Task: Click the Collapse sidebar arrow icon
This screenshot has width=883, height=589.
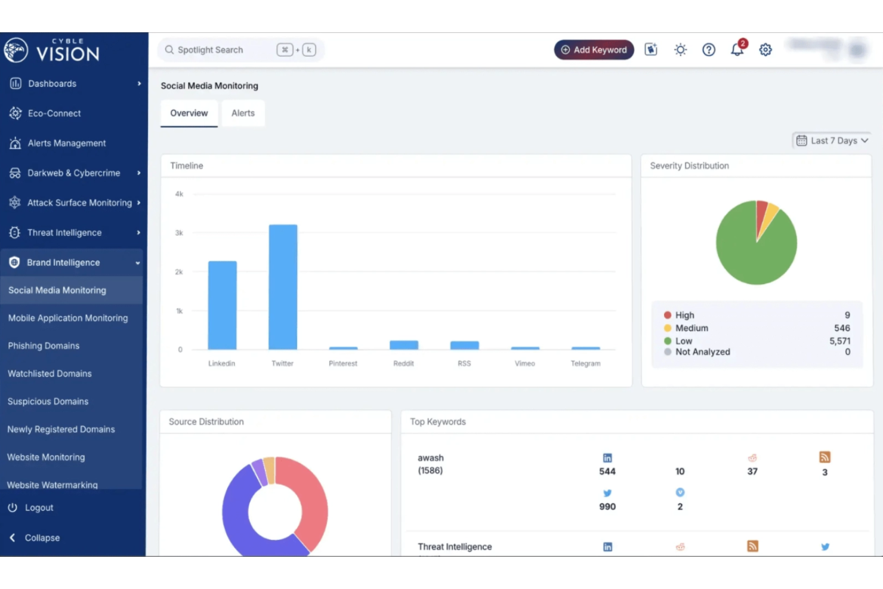Action: pyautogui.click(x=13, y=538)
